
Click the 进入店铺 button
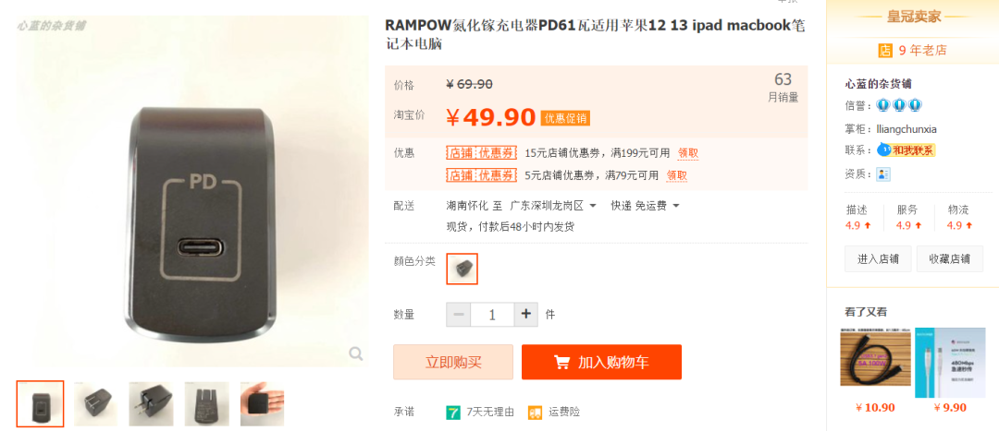(878, 258)
